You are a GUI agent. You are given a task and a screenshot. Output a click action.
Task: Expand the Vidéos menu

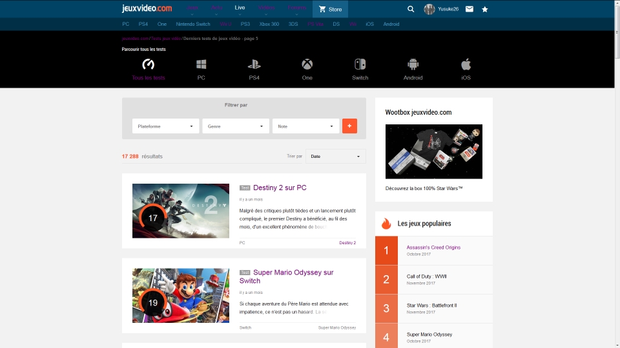click(x=267, y=8)
